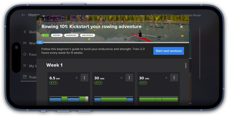Favorite the last 30 min workout star
Viewport: 229px width, 117px height.
click(x=166, y=78)
